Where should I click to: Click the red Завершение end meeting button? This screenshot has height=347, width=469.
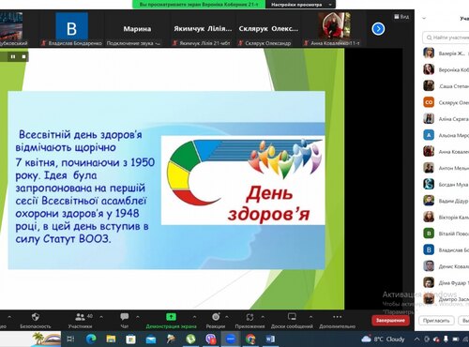[x=390, y=320]
